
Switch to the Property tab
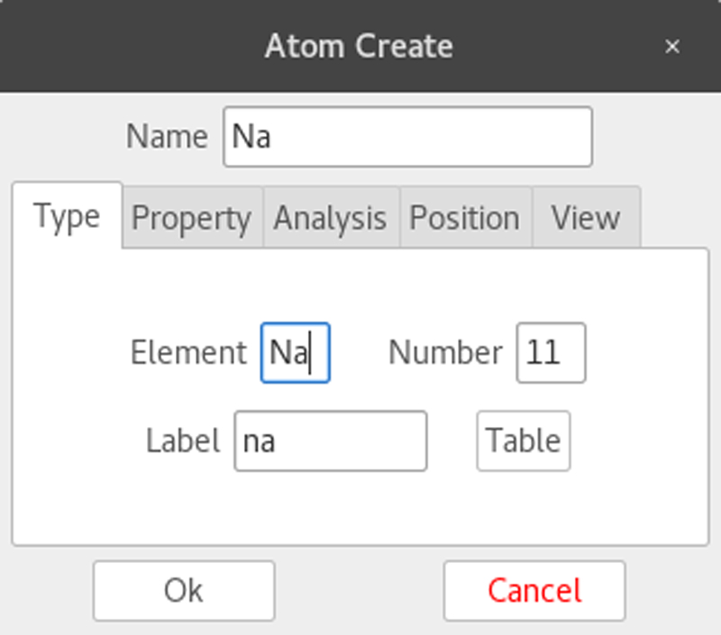tap(191, 217)
